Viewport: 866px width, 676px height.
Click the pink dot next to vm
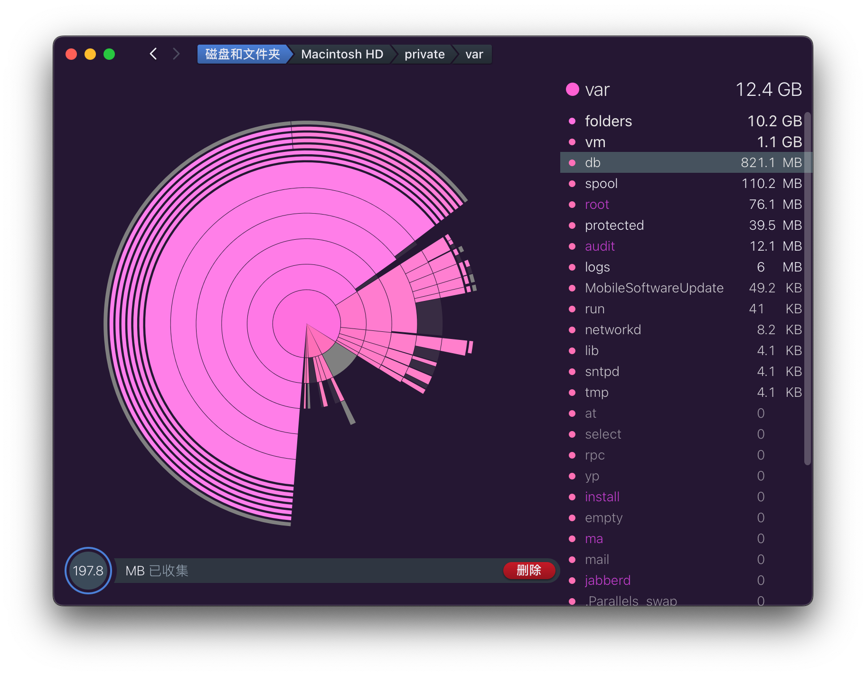572,142
